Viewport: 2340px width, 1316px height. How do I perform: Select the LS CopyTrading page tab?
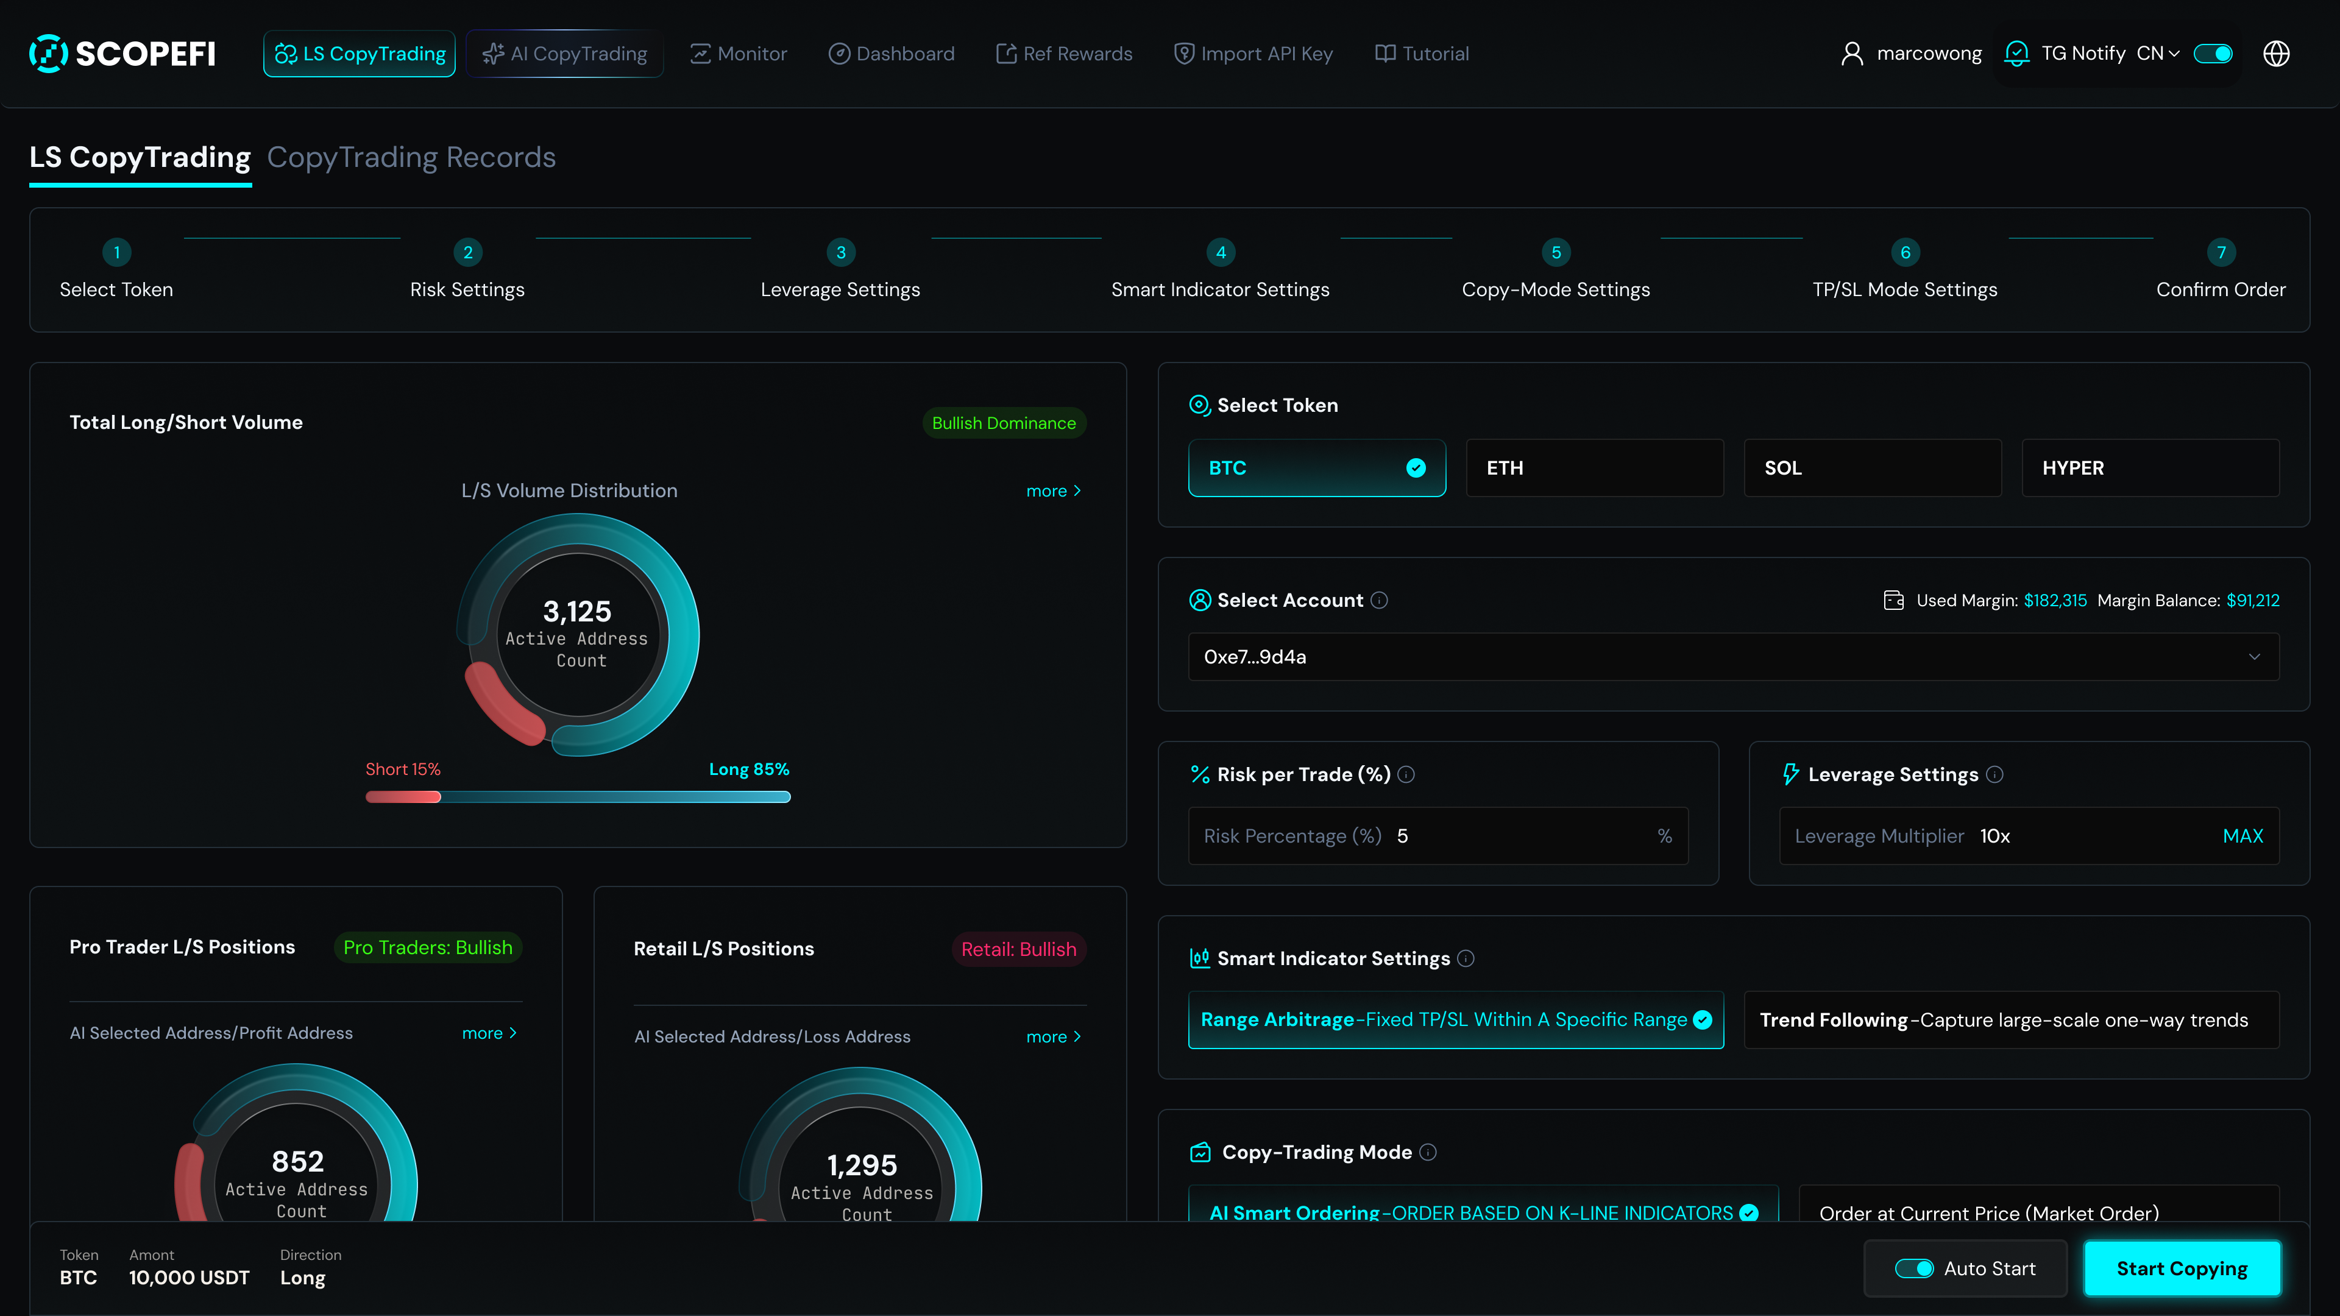140,157
